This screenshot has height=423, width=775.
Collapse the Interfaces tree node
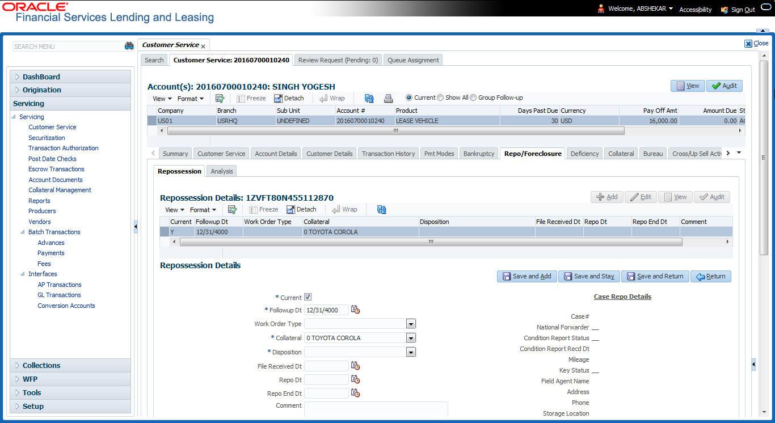tap(23, 274)
